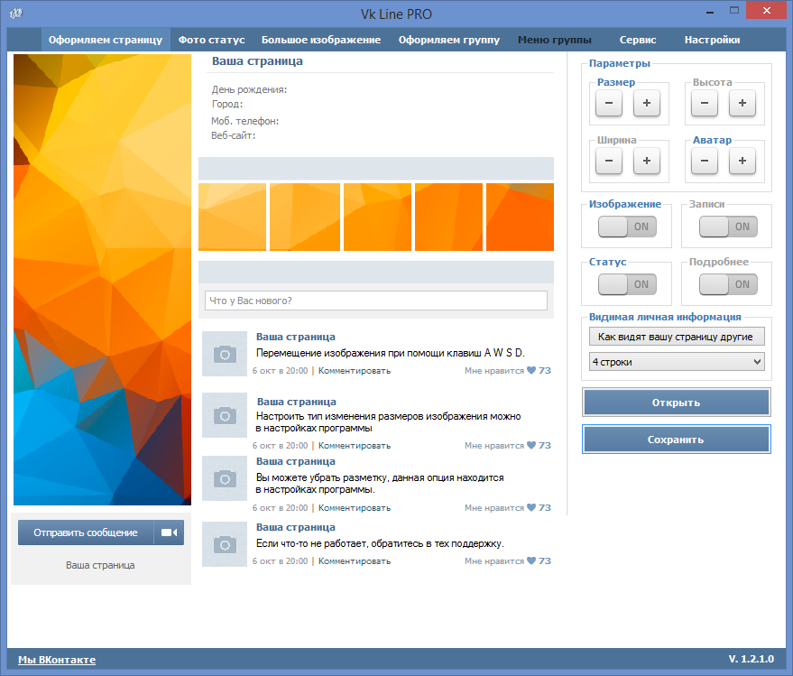Decrease Высота with minus button
The width and height of the screenshot is (793, 676).
click(x=705, y=103)
